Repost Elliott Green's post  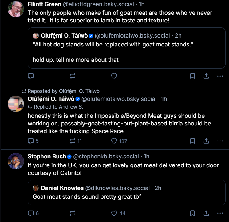[x=73, y=76]
